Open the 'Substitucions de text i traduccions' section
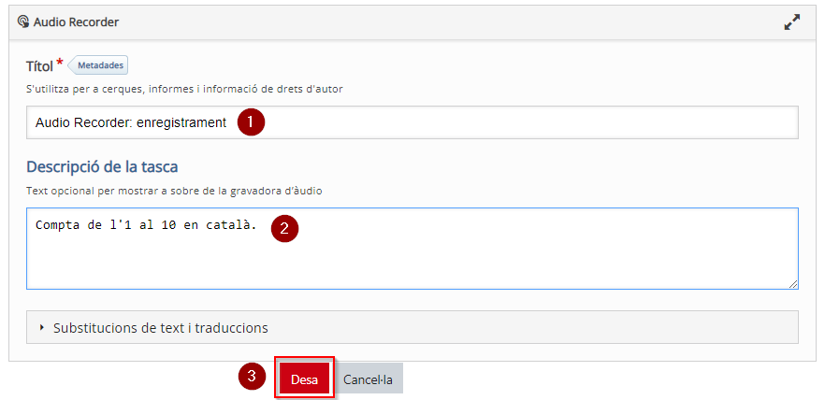825x400 pixels. (x=412, y=327)
